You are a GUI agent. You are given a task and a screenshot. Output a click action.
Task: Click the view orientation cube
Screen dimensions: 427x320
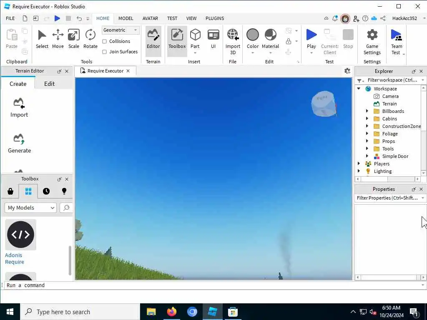[324, 104]
